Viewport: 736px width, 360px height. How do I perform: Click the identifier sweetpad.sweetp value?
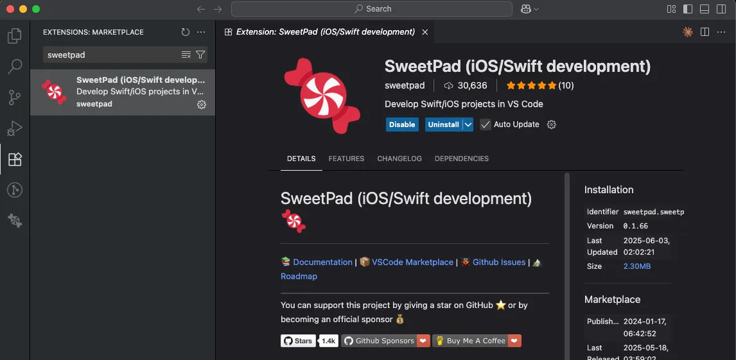pyautogui.click(x=653, y=212)
